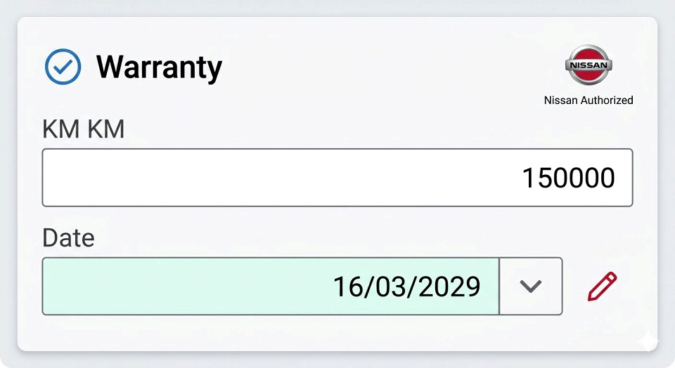Click the number 150000 in KM field
Screen dimensions: 675x368
(x=569, y=178)
